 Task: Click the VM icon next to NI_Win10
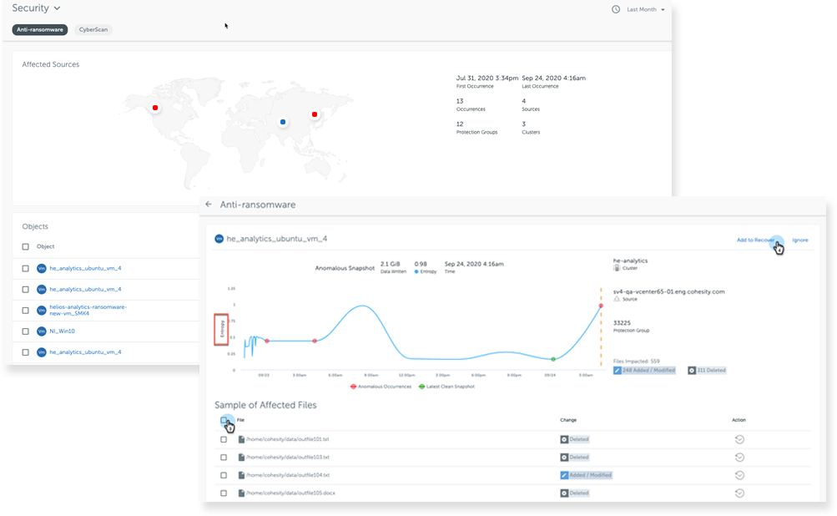41,331
